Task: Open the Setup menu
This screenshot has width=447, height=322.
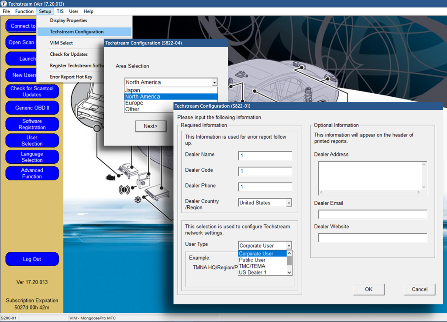Action: (45, 11)
